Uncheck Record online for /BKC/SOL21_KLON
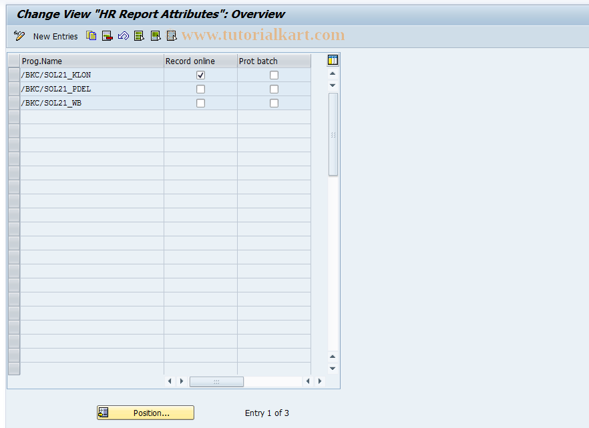 pyautogui.click(x=200, y=75)
